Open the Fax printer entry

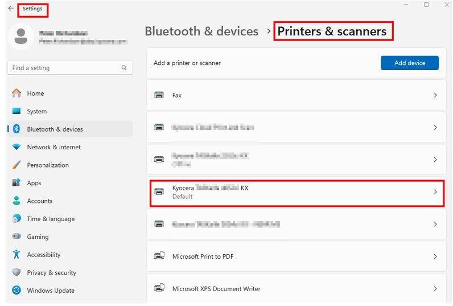coord(296,95)
